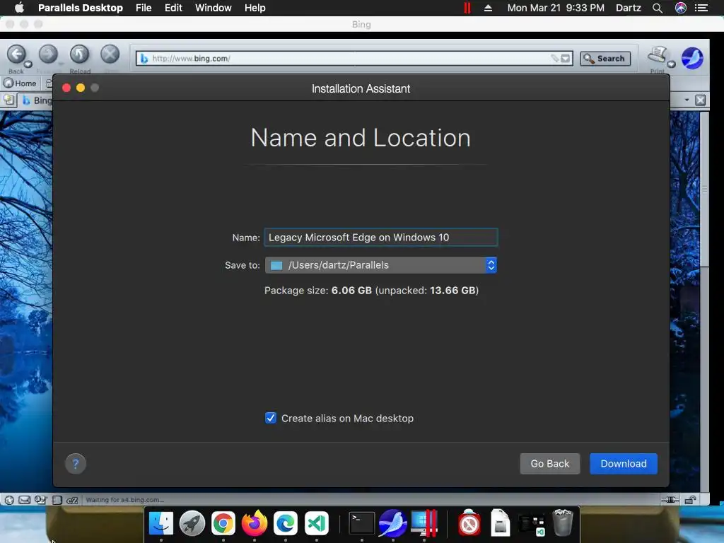The image size is (724, 543).
Task: Click the Print icon in SeaMonkey toolbar
Action: [x=657, y=55]
